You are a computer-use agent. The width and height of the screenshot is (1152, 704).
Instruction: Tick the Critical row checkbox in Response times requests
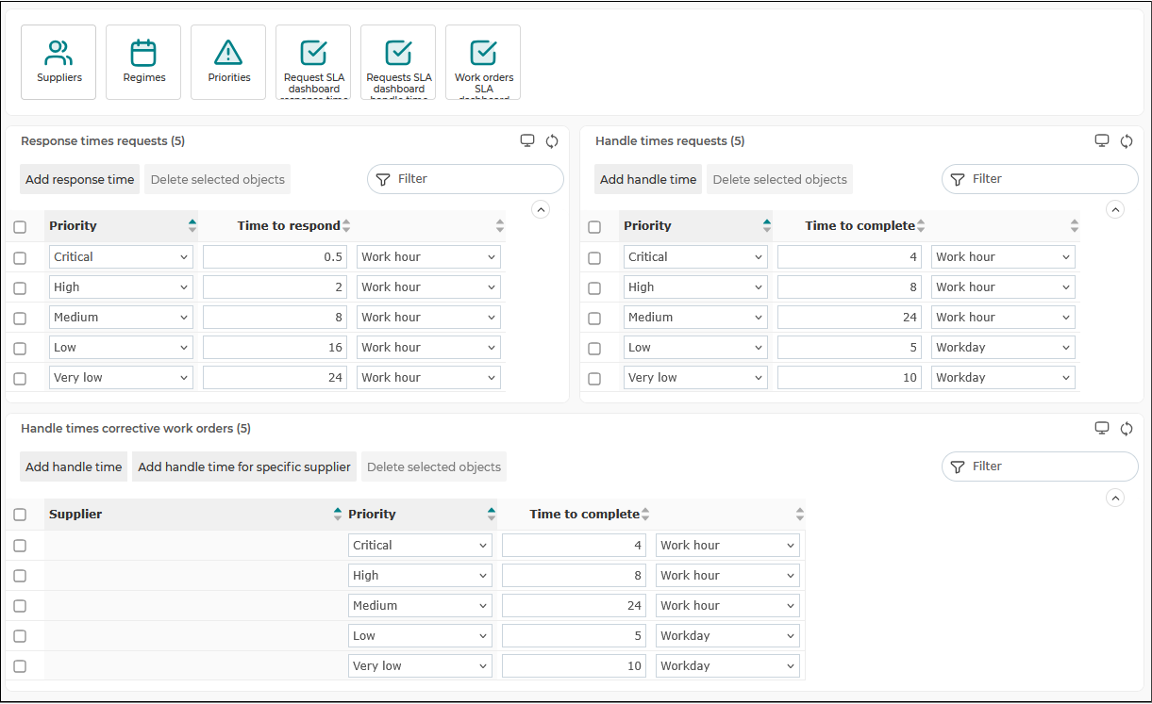point(20,258)
